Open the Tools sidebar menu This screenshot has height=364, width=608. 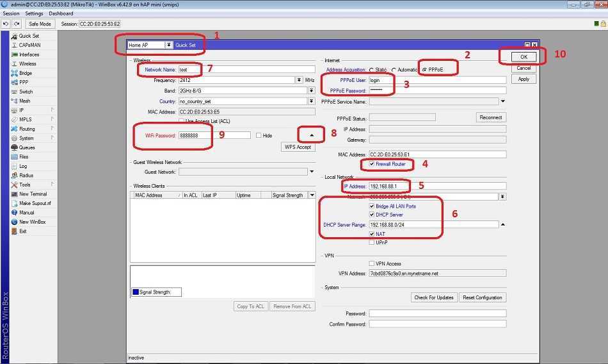(x=25, y=185)
